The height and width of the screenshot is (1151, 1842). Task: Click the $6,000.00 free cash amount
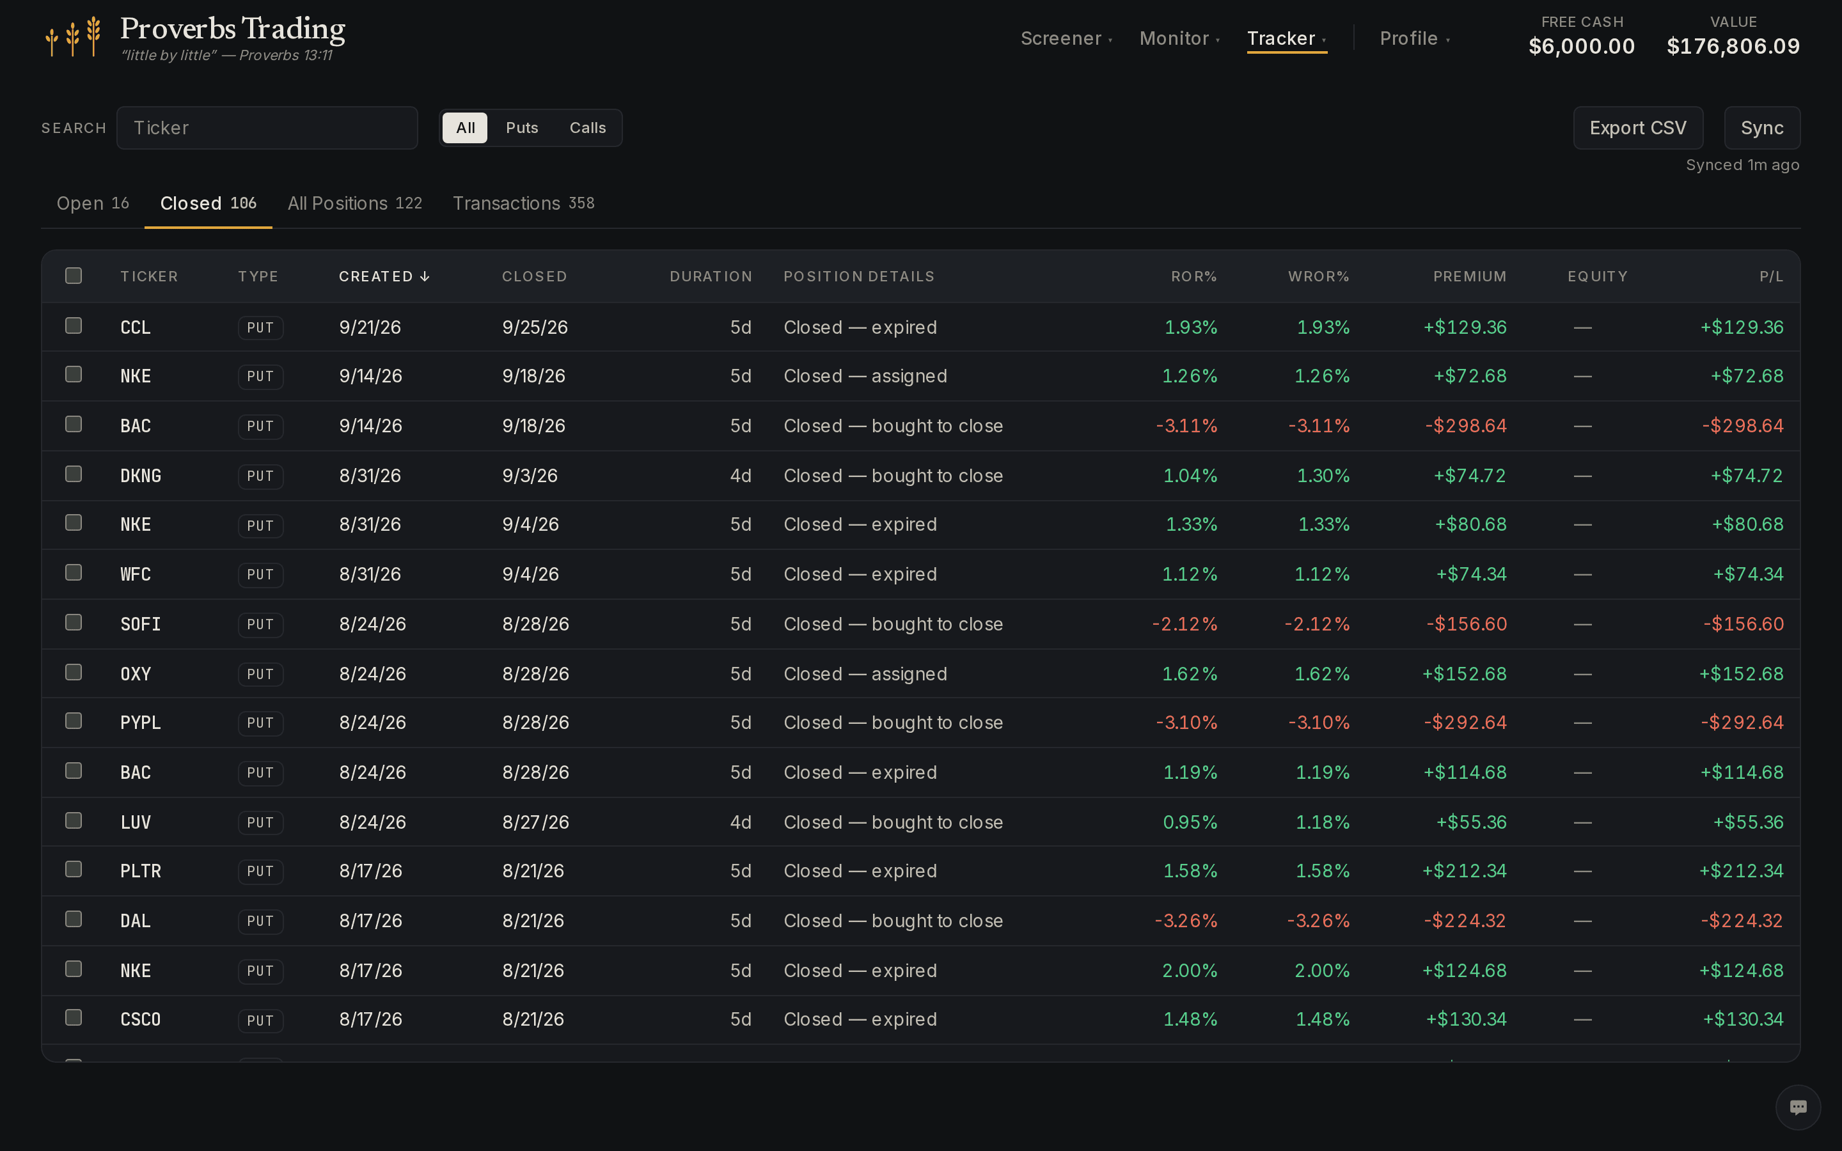click(x=1582, y=47)
